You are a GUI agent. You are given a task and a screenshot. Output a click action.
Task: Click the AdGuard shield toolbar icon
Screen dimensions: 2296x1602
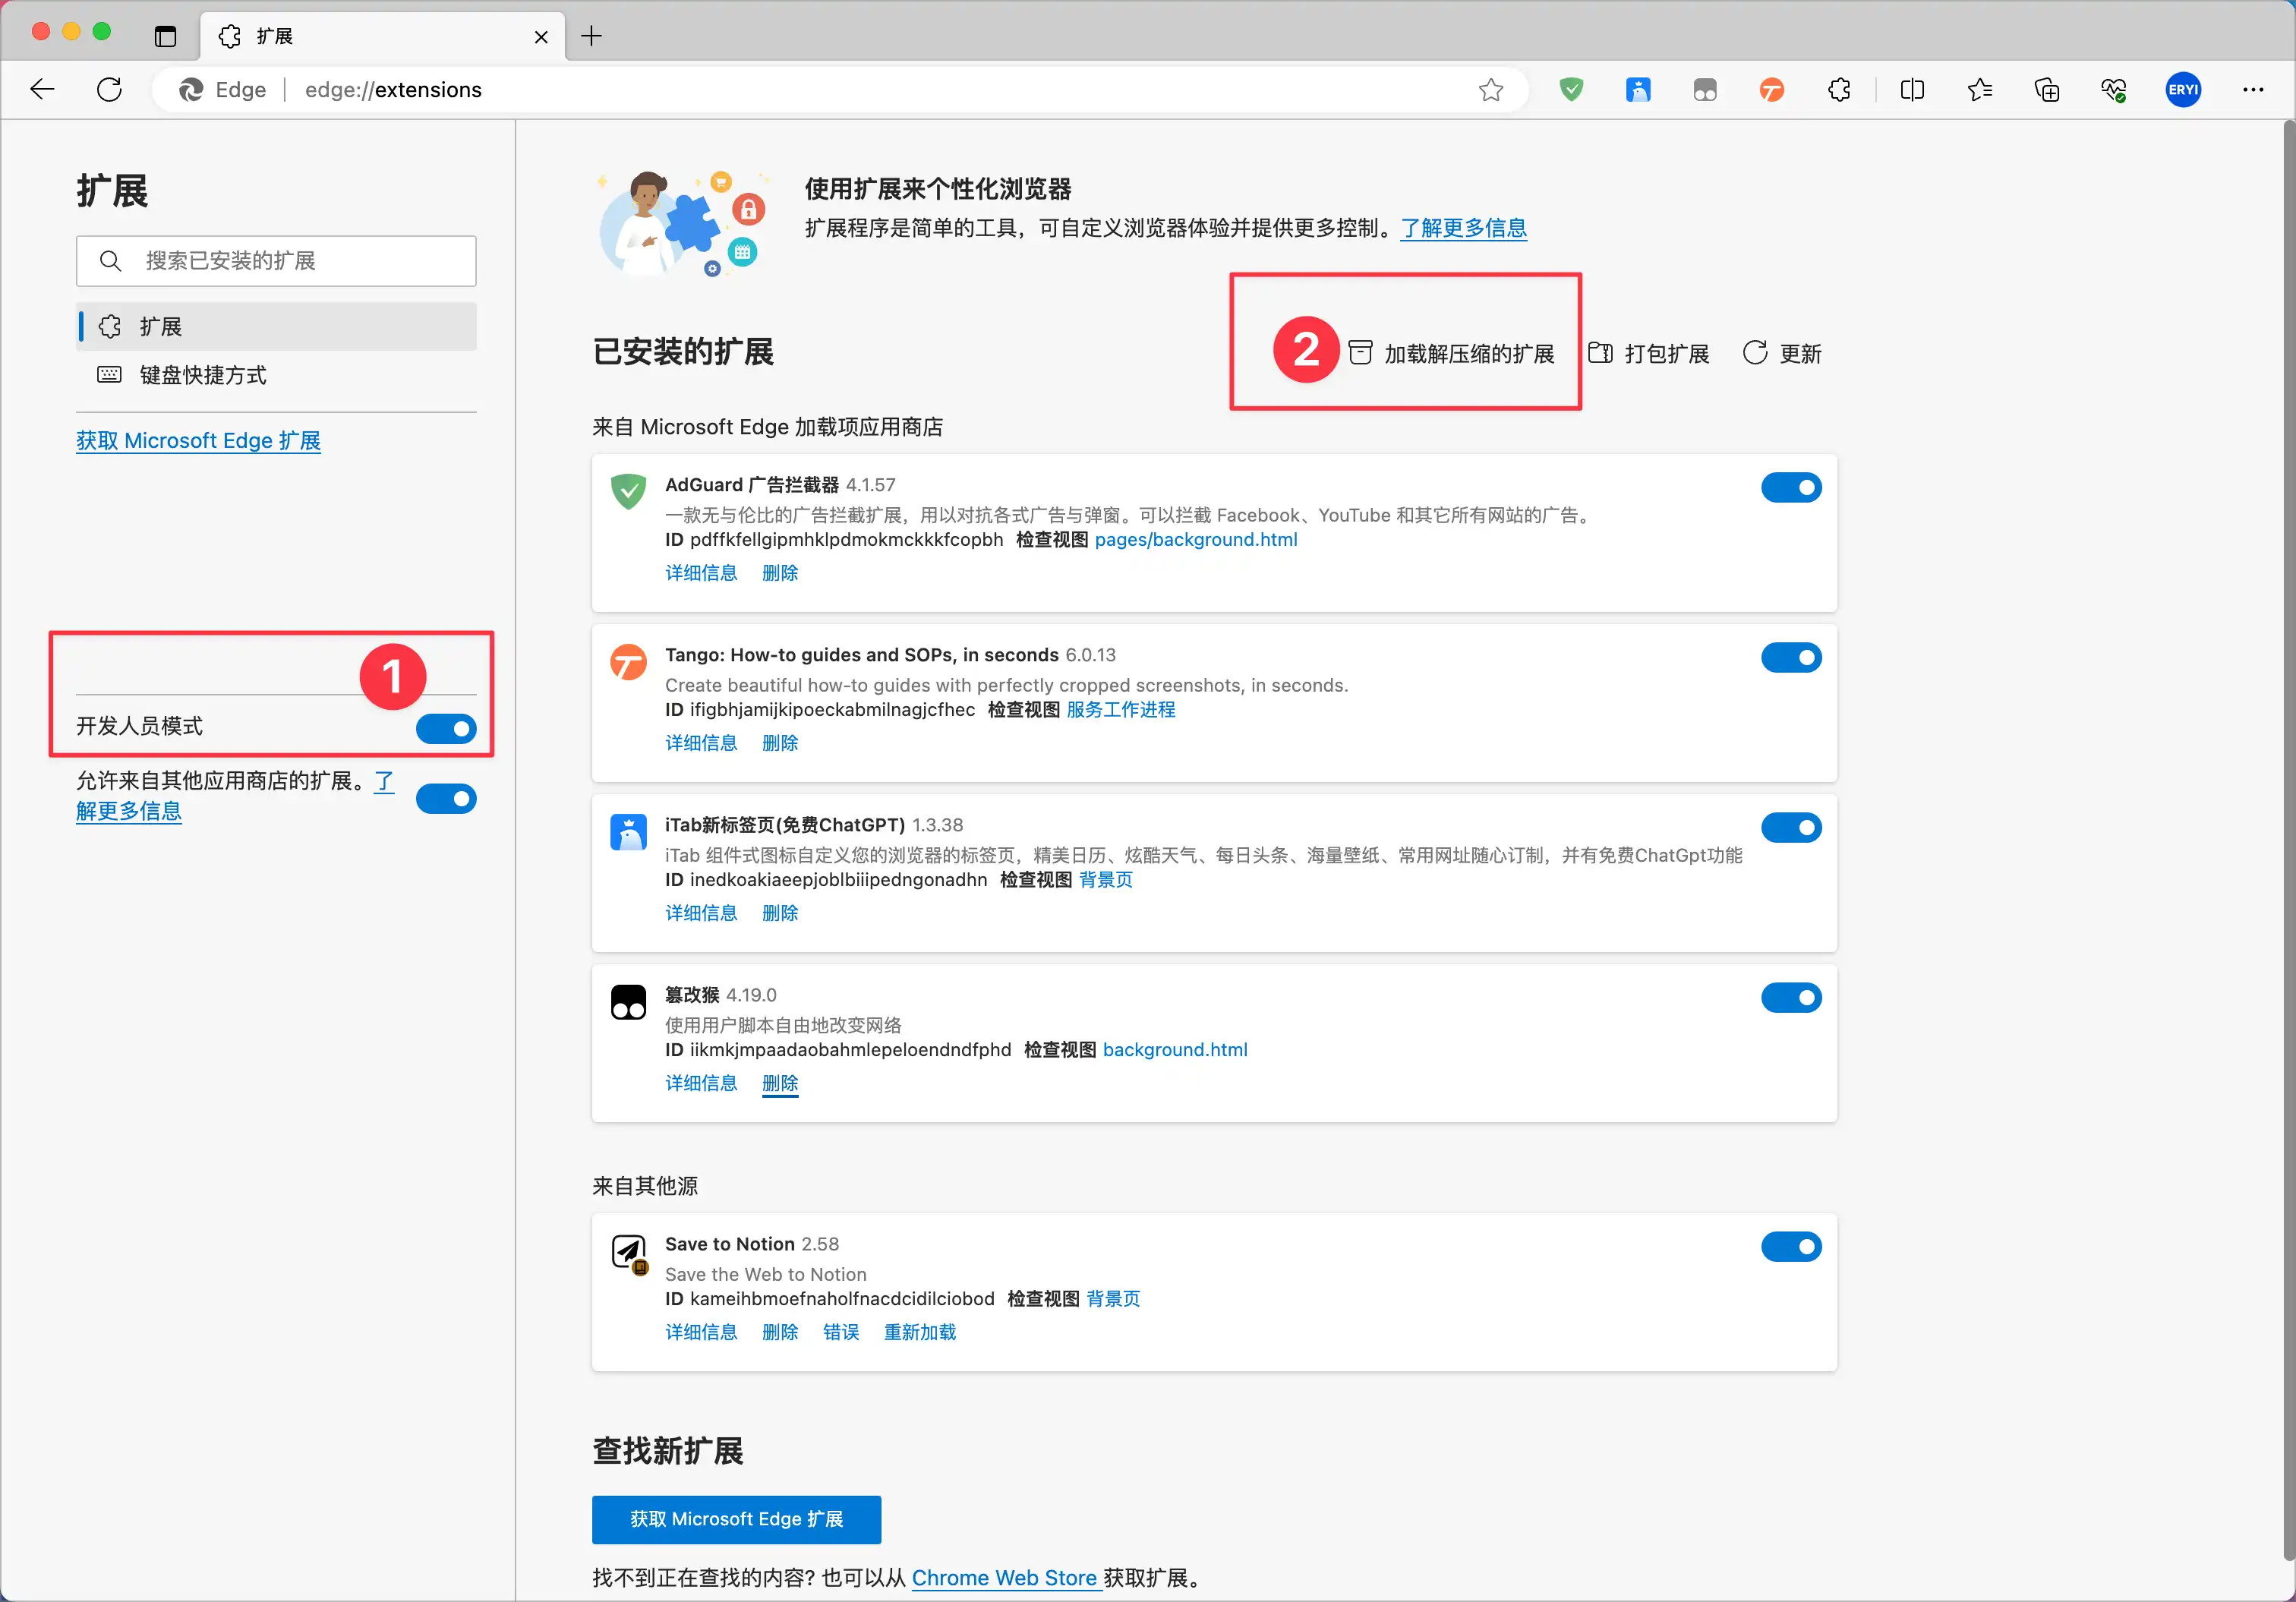(x=1571, y=90)
